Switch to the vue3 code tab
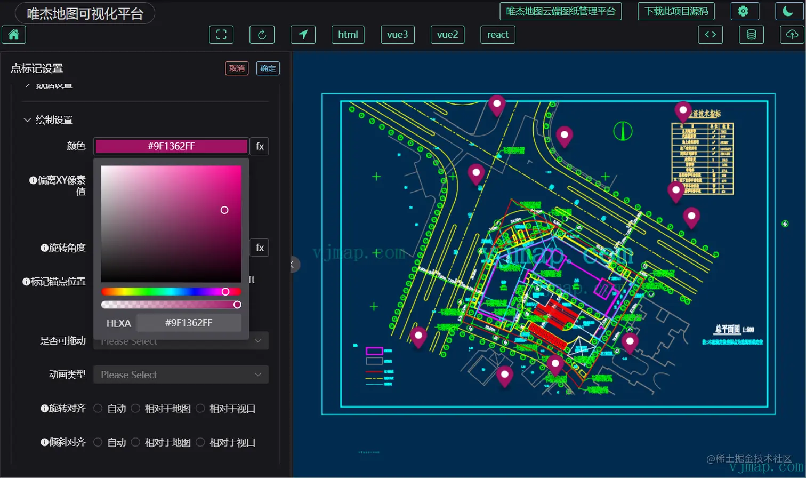806x478 pixels. coord(398,35)
